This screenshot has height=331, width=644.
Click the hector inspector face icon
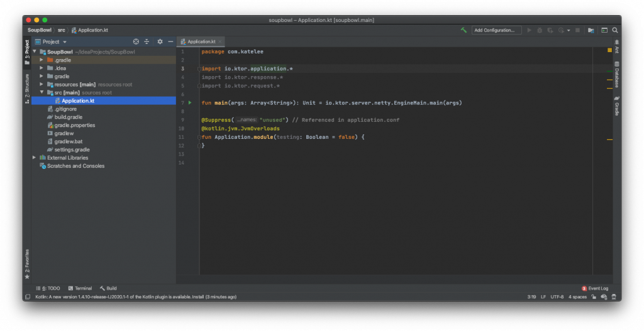pos(614,297)
